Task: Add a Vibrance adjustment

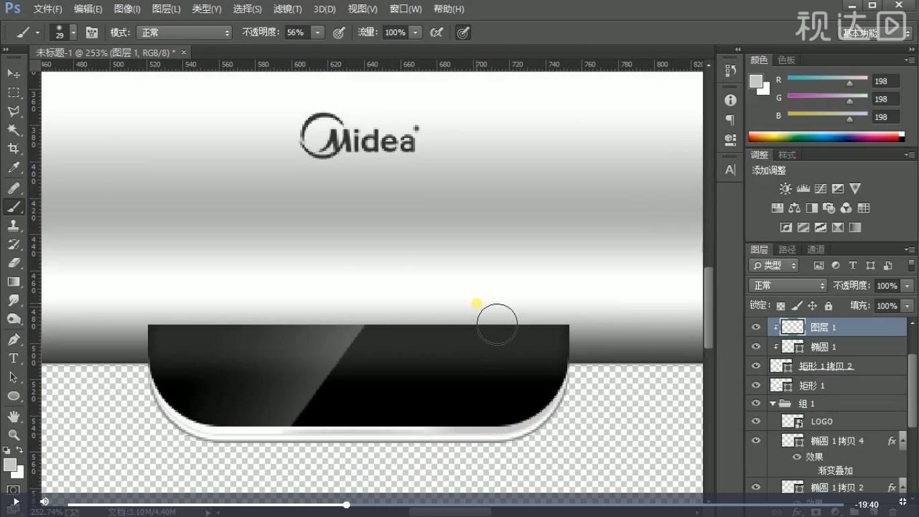Action: pyautogui.click(x=855, y=189)
